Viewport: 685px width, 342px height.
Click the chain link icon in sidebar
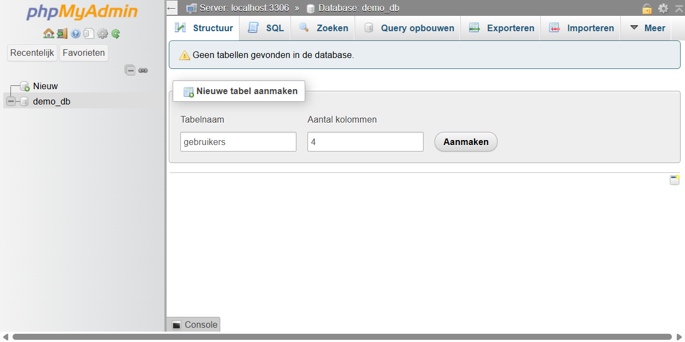(143, 70)
